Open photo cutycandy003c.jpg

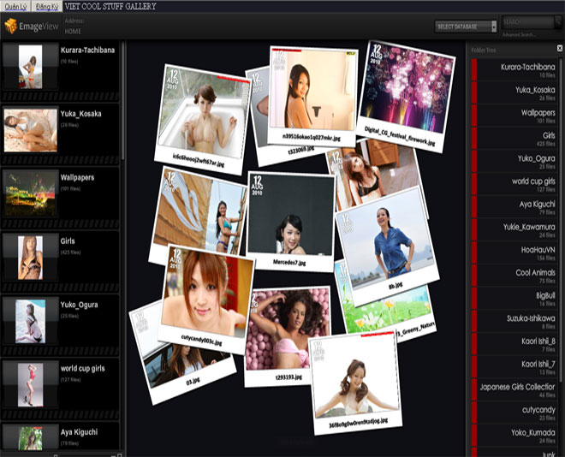207,299
